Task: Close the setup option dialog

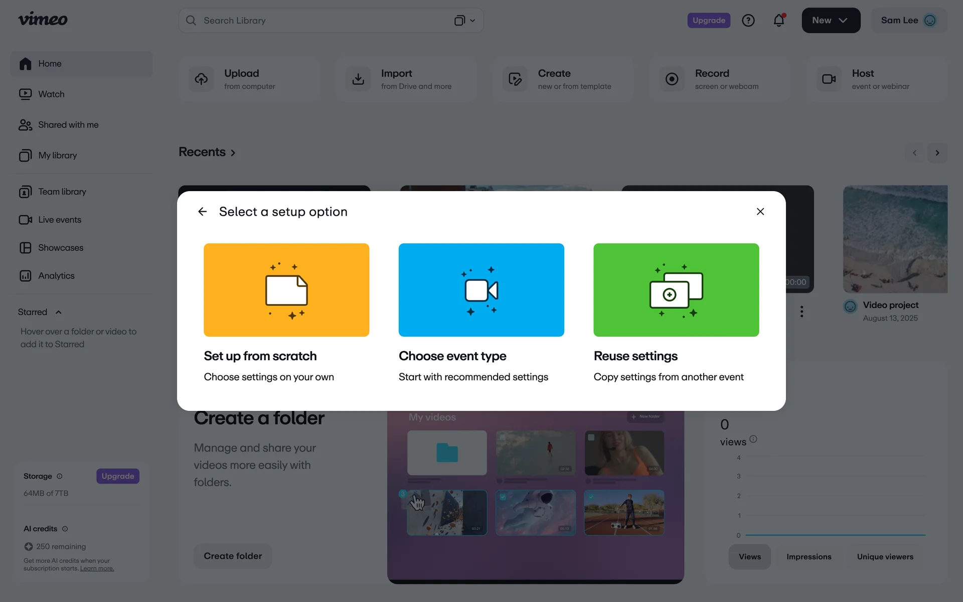Action: point(760,212)
